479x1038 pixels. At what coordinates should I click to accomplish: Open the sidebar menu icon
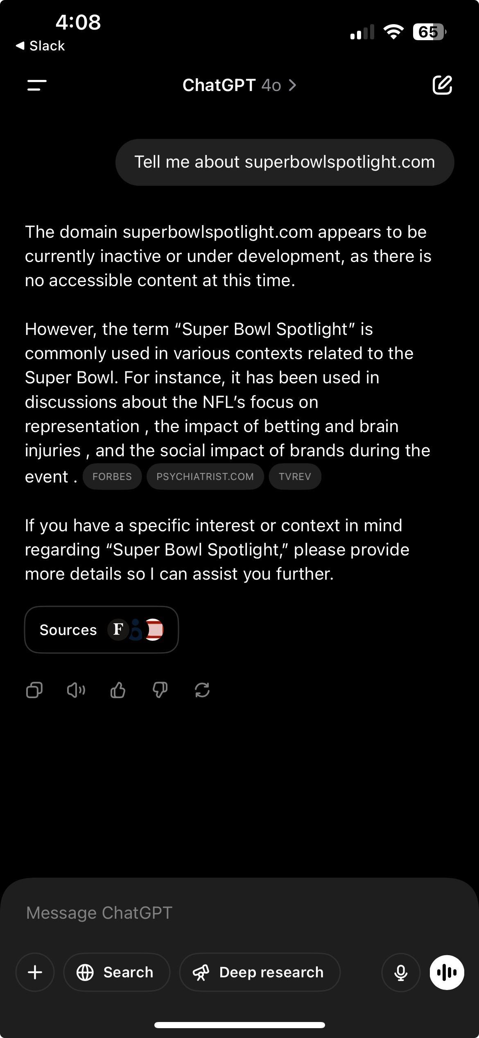pyautogui.click(x=37, y=85)
